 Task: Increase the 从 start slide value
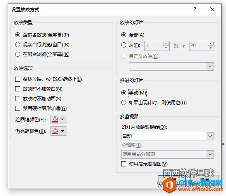[x=166, y=44]
